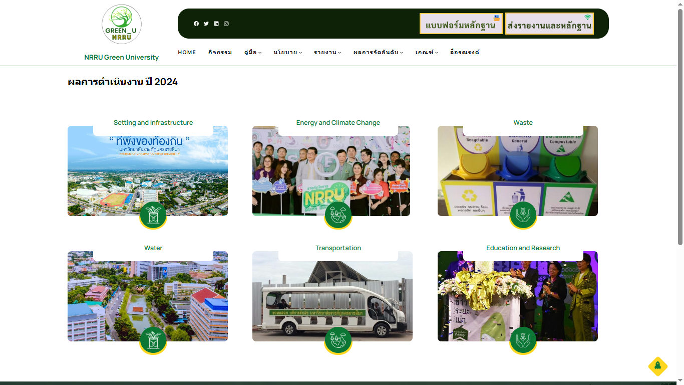The image size is (684, 385).
Task: Click the ส่งรายงานและหลักฐาน button
Action: [x=549, y=24]
